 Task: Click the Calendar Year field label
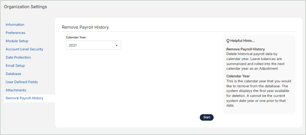click(x=76, y=37)
